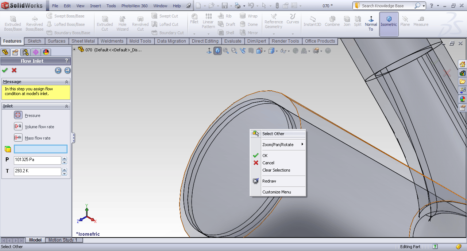This screenshot has width=467, height=251.
Task: Collapse the Inlet section
Action: pos(66,106)
